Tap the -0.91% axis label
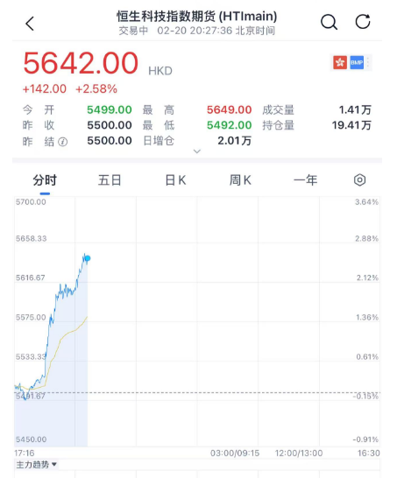 (365, 439)
